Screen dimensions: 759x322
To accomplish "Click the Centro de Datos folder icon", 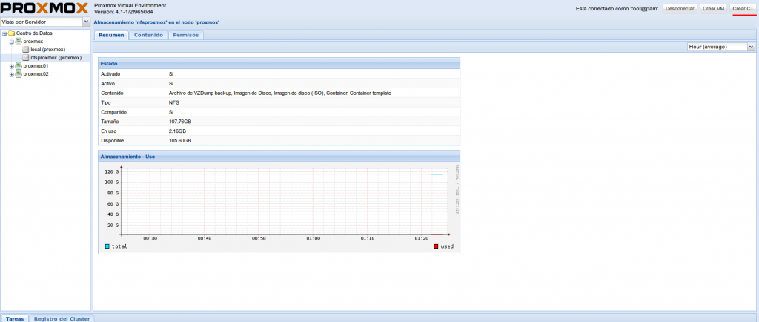I will pyautogui.click(x=11, y=33).
